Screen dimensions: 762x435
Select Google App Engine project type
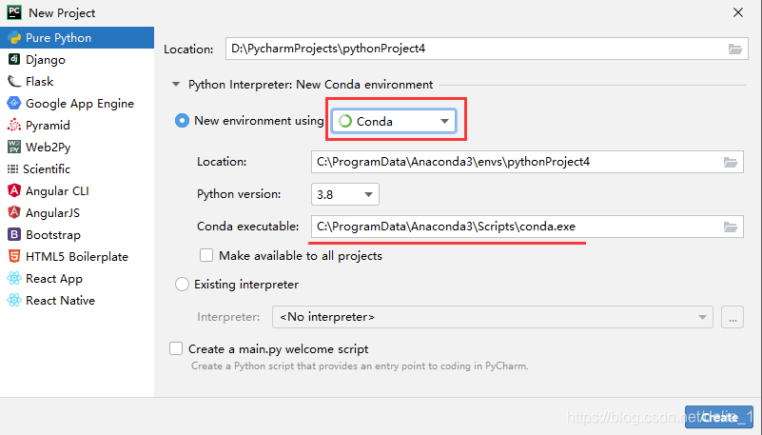(77, 104)
